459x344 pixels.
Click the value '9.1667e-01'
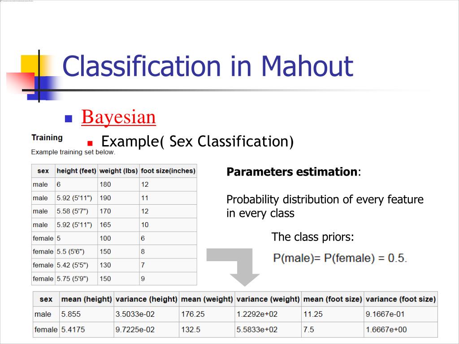[401, 314]
